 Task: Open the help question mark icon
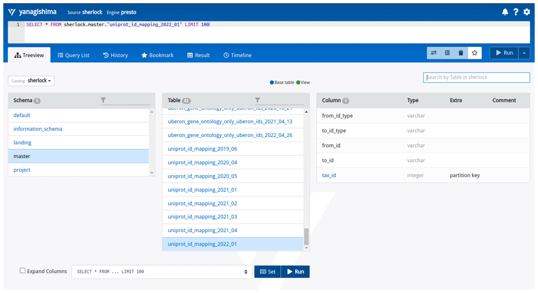tap(515, 12)
